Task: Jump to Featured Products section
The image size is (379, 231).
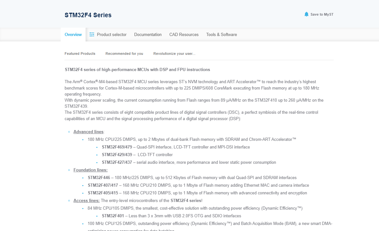Action: coord(80,54)
